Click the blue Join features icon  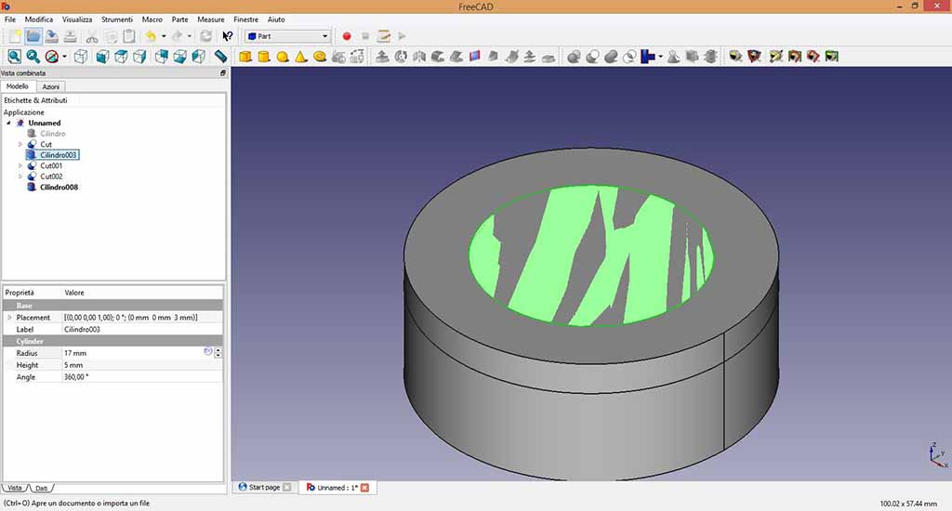coord(647,57)
